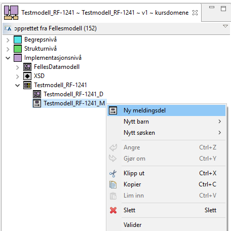Click the Kopier copy icon
The image size is (231, 231).
113,184
